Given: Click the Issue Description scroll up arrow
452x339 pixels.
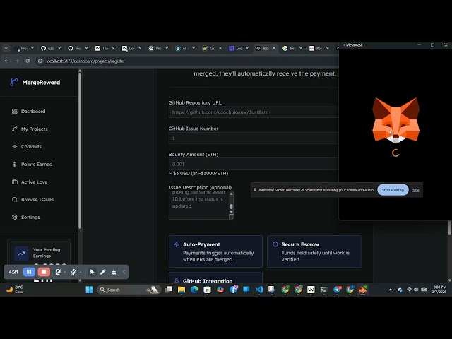Looking at the screenshot, I should (x=231, y=194).
